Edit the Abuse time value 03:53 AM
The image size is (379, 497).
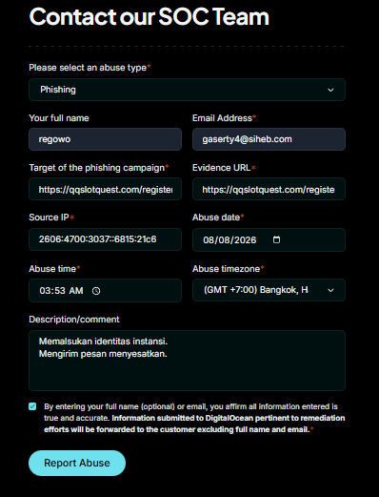coord(61,291)
